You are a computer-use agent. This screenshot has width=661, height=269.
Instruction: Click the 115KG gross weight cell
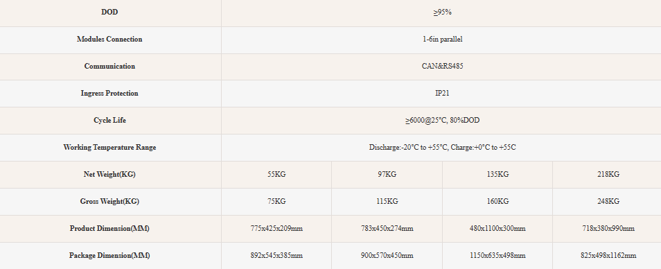(x=387, y=201)
